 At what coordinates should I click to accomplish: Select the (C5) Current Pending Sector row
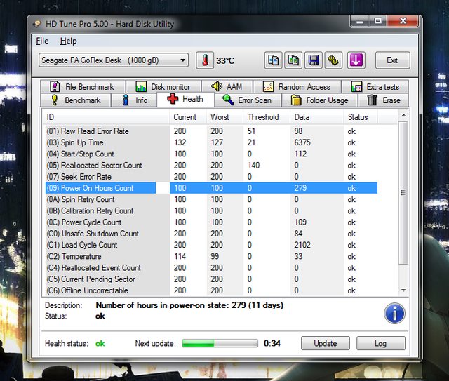coord(211,279)
